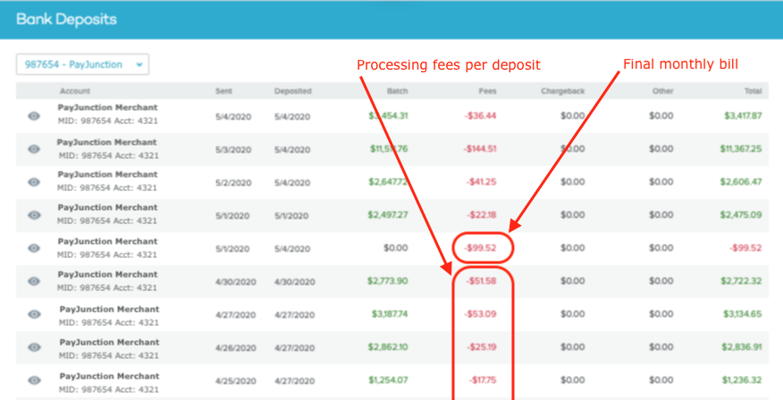Click the -$25.19 fee value
783x400 pixels.
coord(482,347)
